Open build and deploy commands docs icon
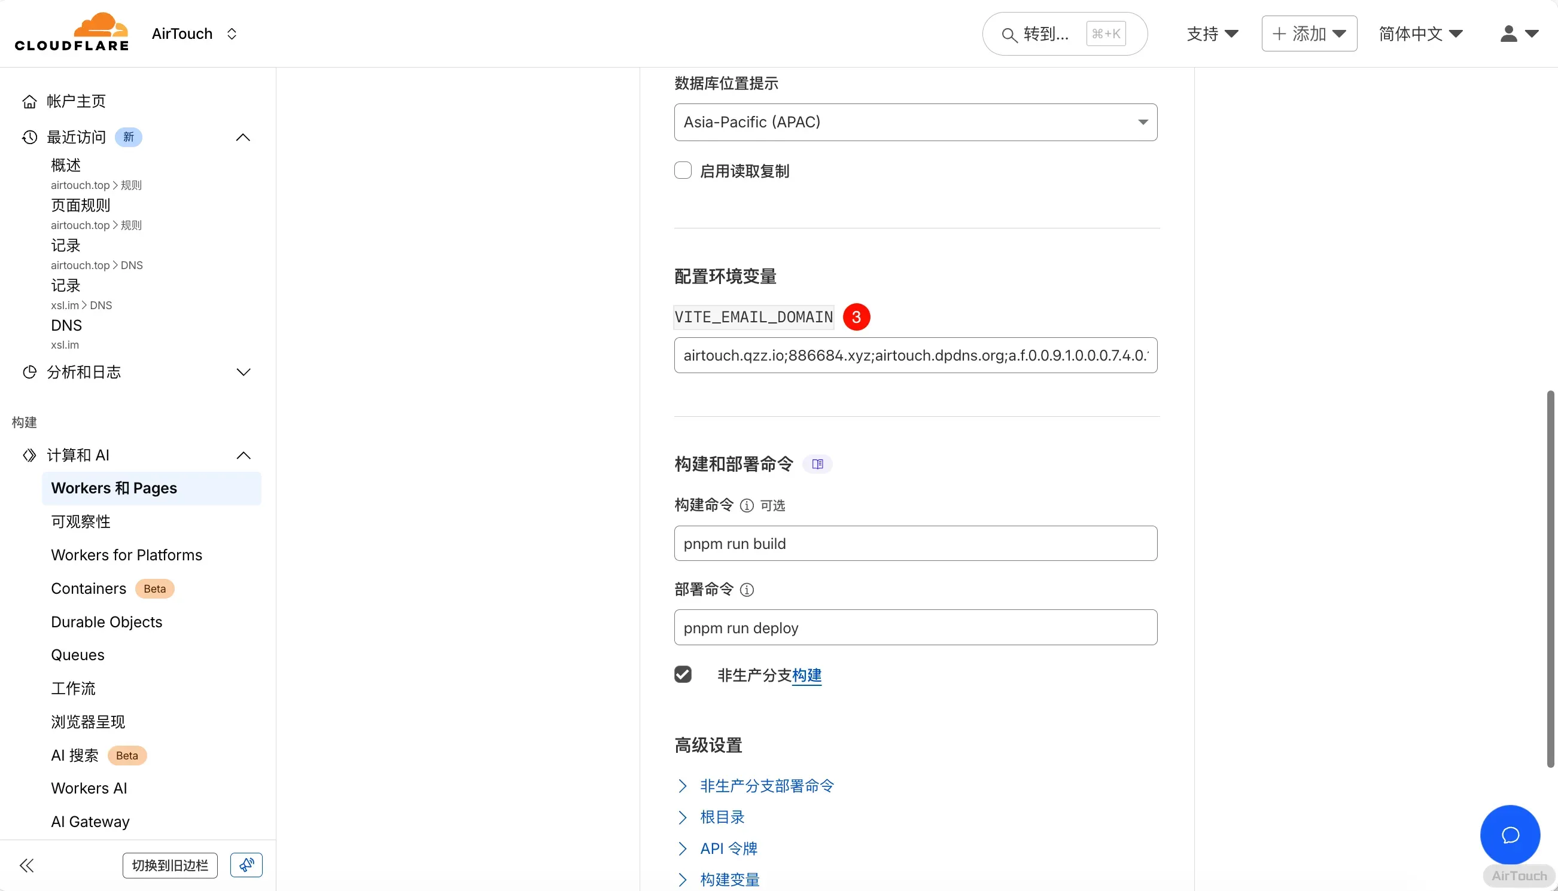Screen dimensions: 1558x891 [817, 464]
